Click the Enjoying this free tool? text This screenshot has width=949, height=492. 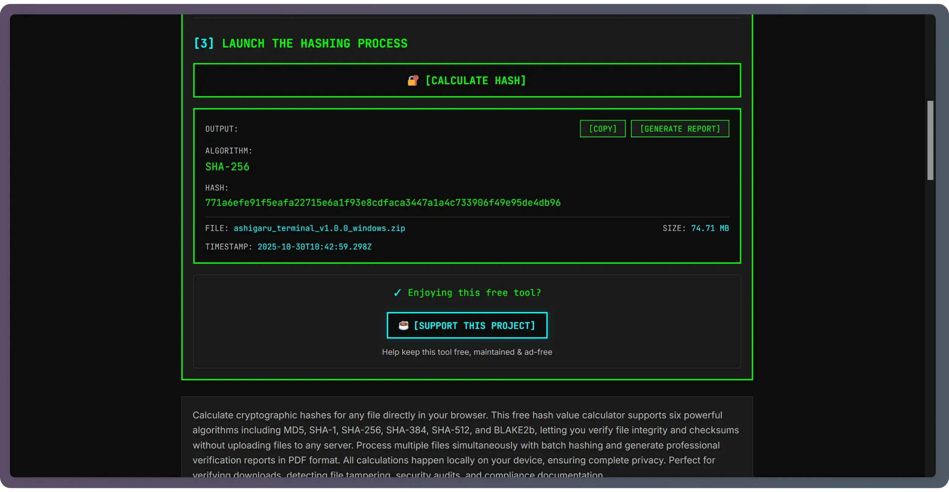click(474, 293)
